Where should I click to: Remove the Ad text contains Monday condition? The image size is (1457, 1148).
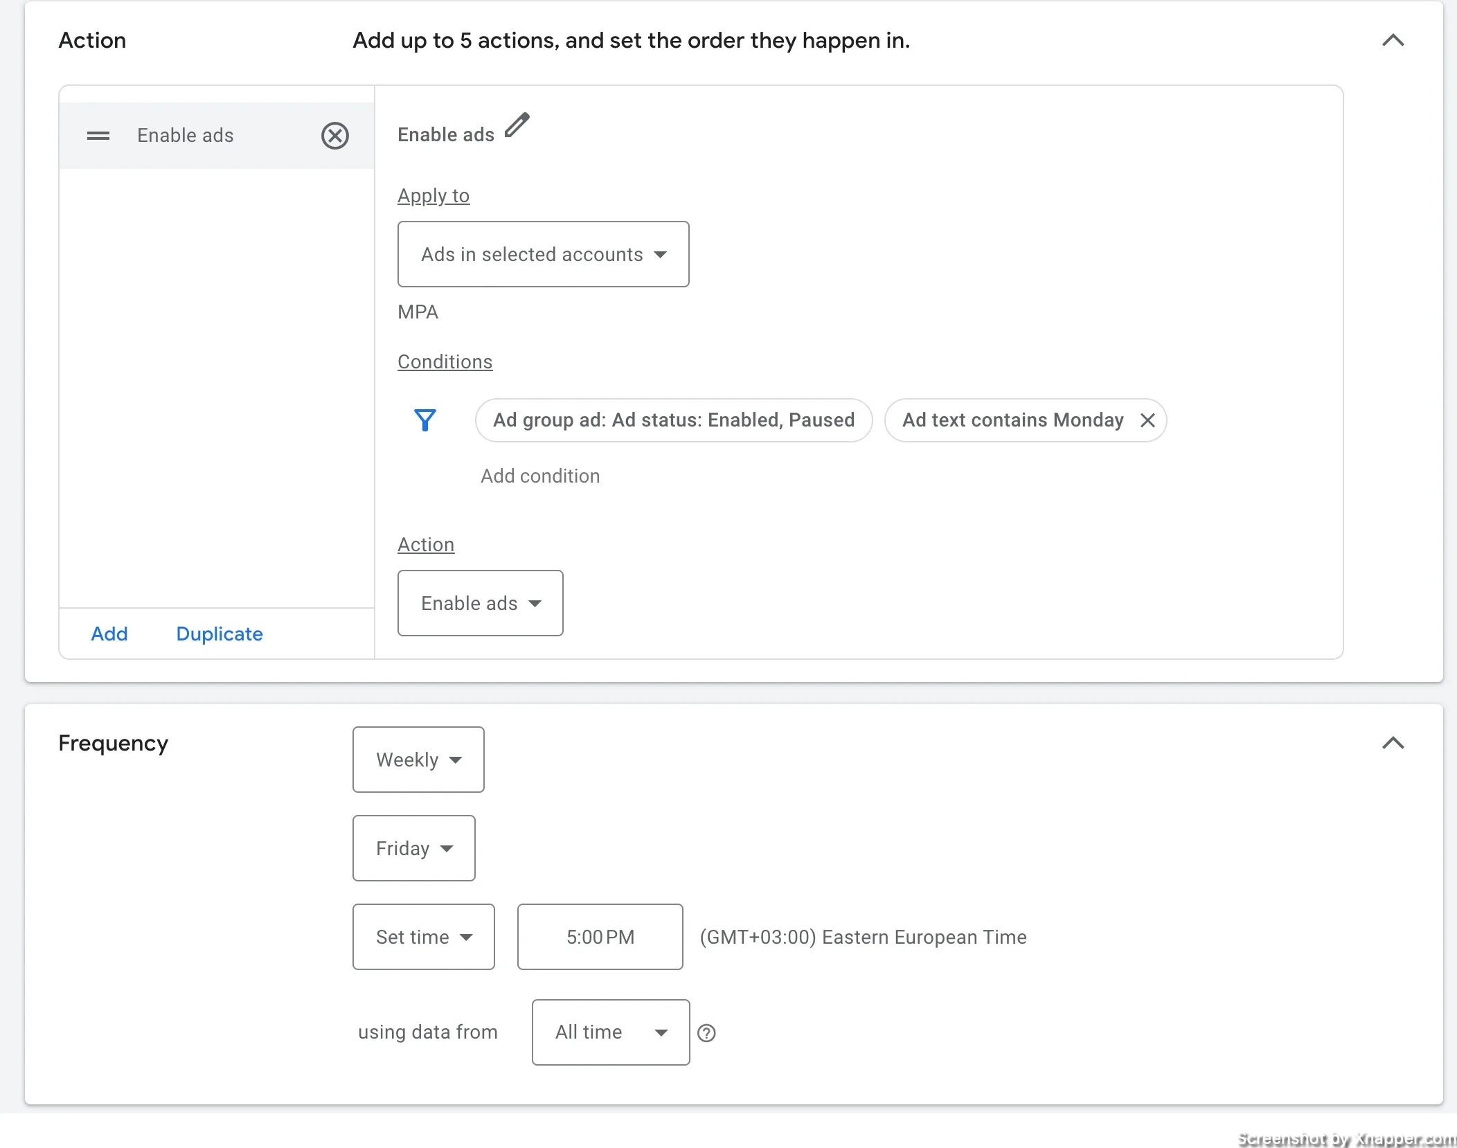[x=1147, y=420]
